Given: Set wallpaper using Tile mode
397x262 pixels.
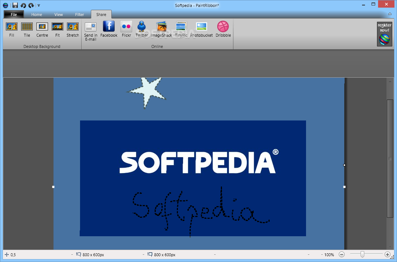Looking at the screenshot, I should coord(27,30).
